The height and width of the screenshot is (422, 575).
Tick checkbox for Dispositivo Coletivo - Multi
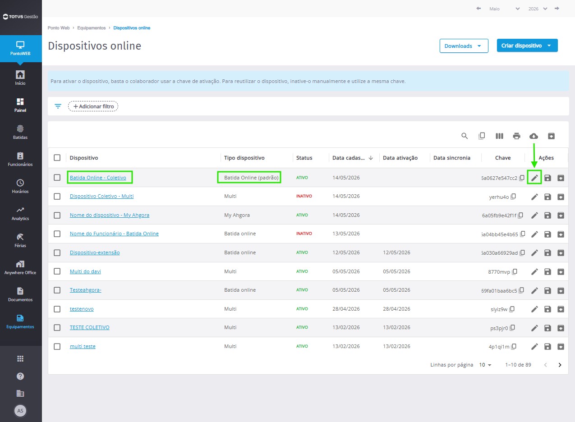click(57, 196)
